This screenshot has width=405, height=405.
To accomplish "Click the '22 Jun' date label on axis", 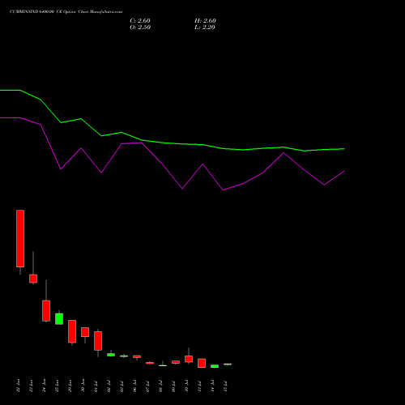I will coord(18,386).
